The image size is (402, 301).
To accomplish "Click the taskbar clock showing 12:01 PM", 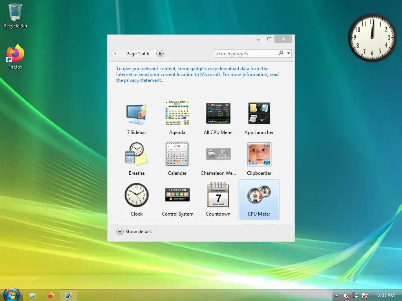I will tap(385, 296).
